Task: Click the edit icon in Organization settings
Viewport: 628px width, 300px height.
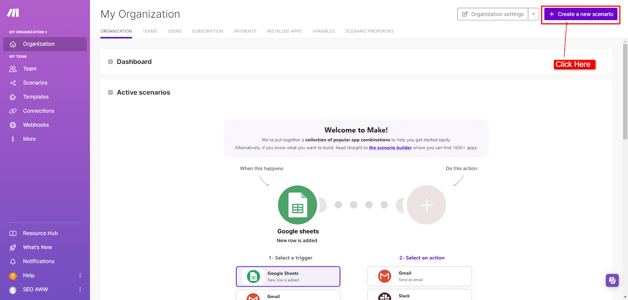Action: point(465,14)
